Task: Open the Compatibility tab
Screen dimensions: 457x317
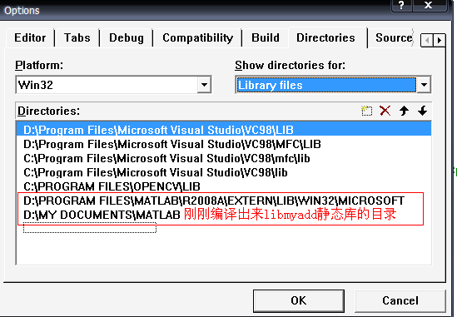Action: (x=197, y=38)
